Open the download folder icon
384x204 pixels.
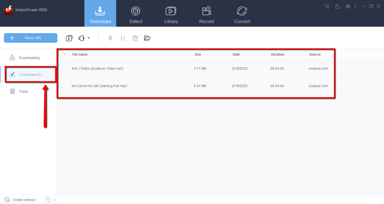(x=147, y=38)
